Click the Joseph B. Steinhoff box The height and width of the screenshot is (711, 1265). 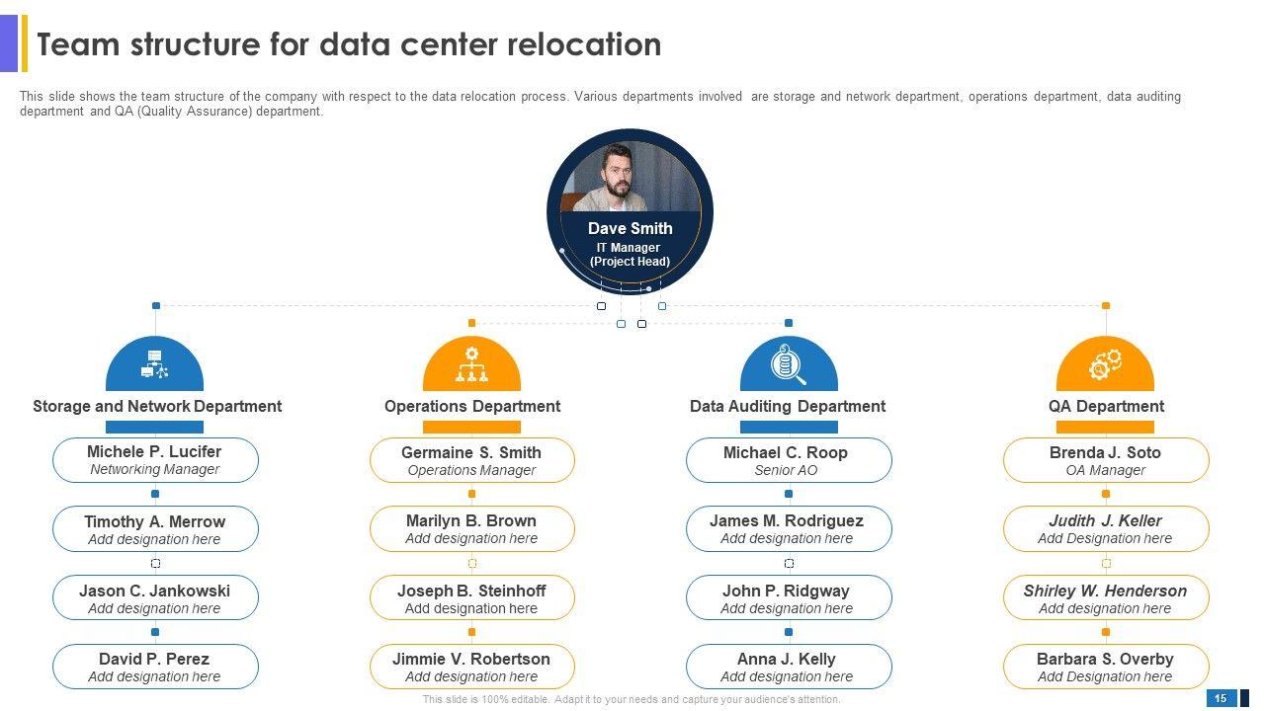(471, 598)
